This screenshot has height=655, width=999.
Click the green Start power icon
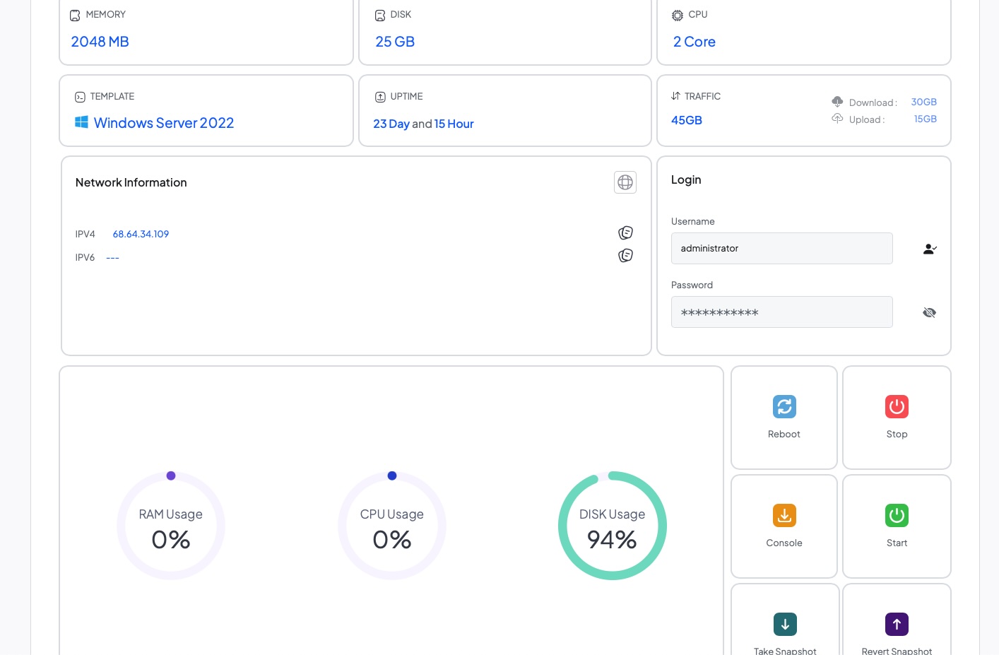[897, 515]
